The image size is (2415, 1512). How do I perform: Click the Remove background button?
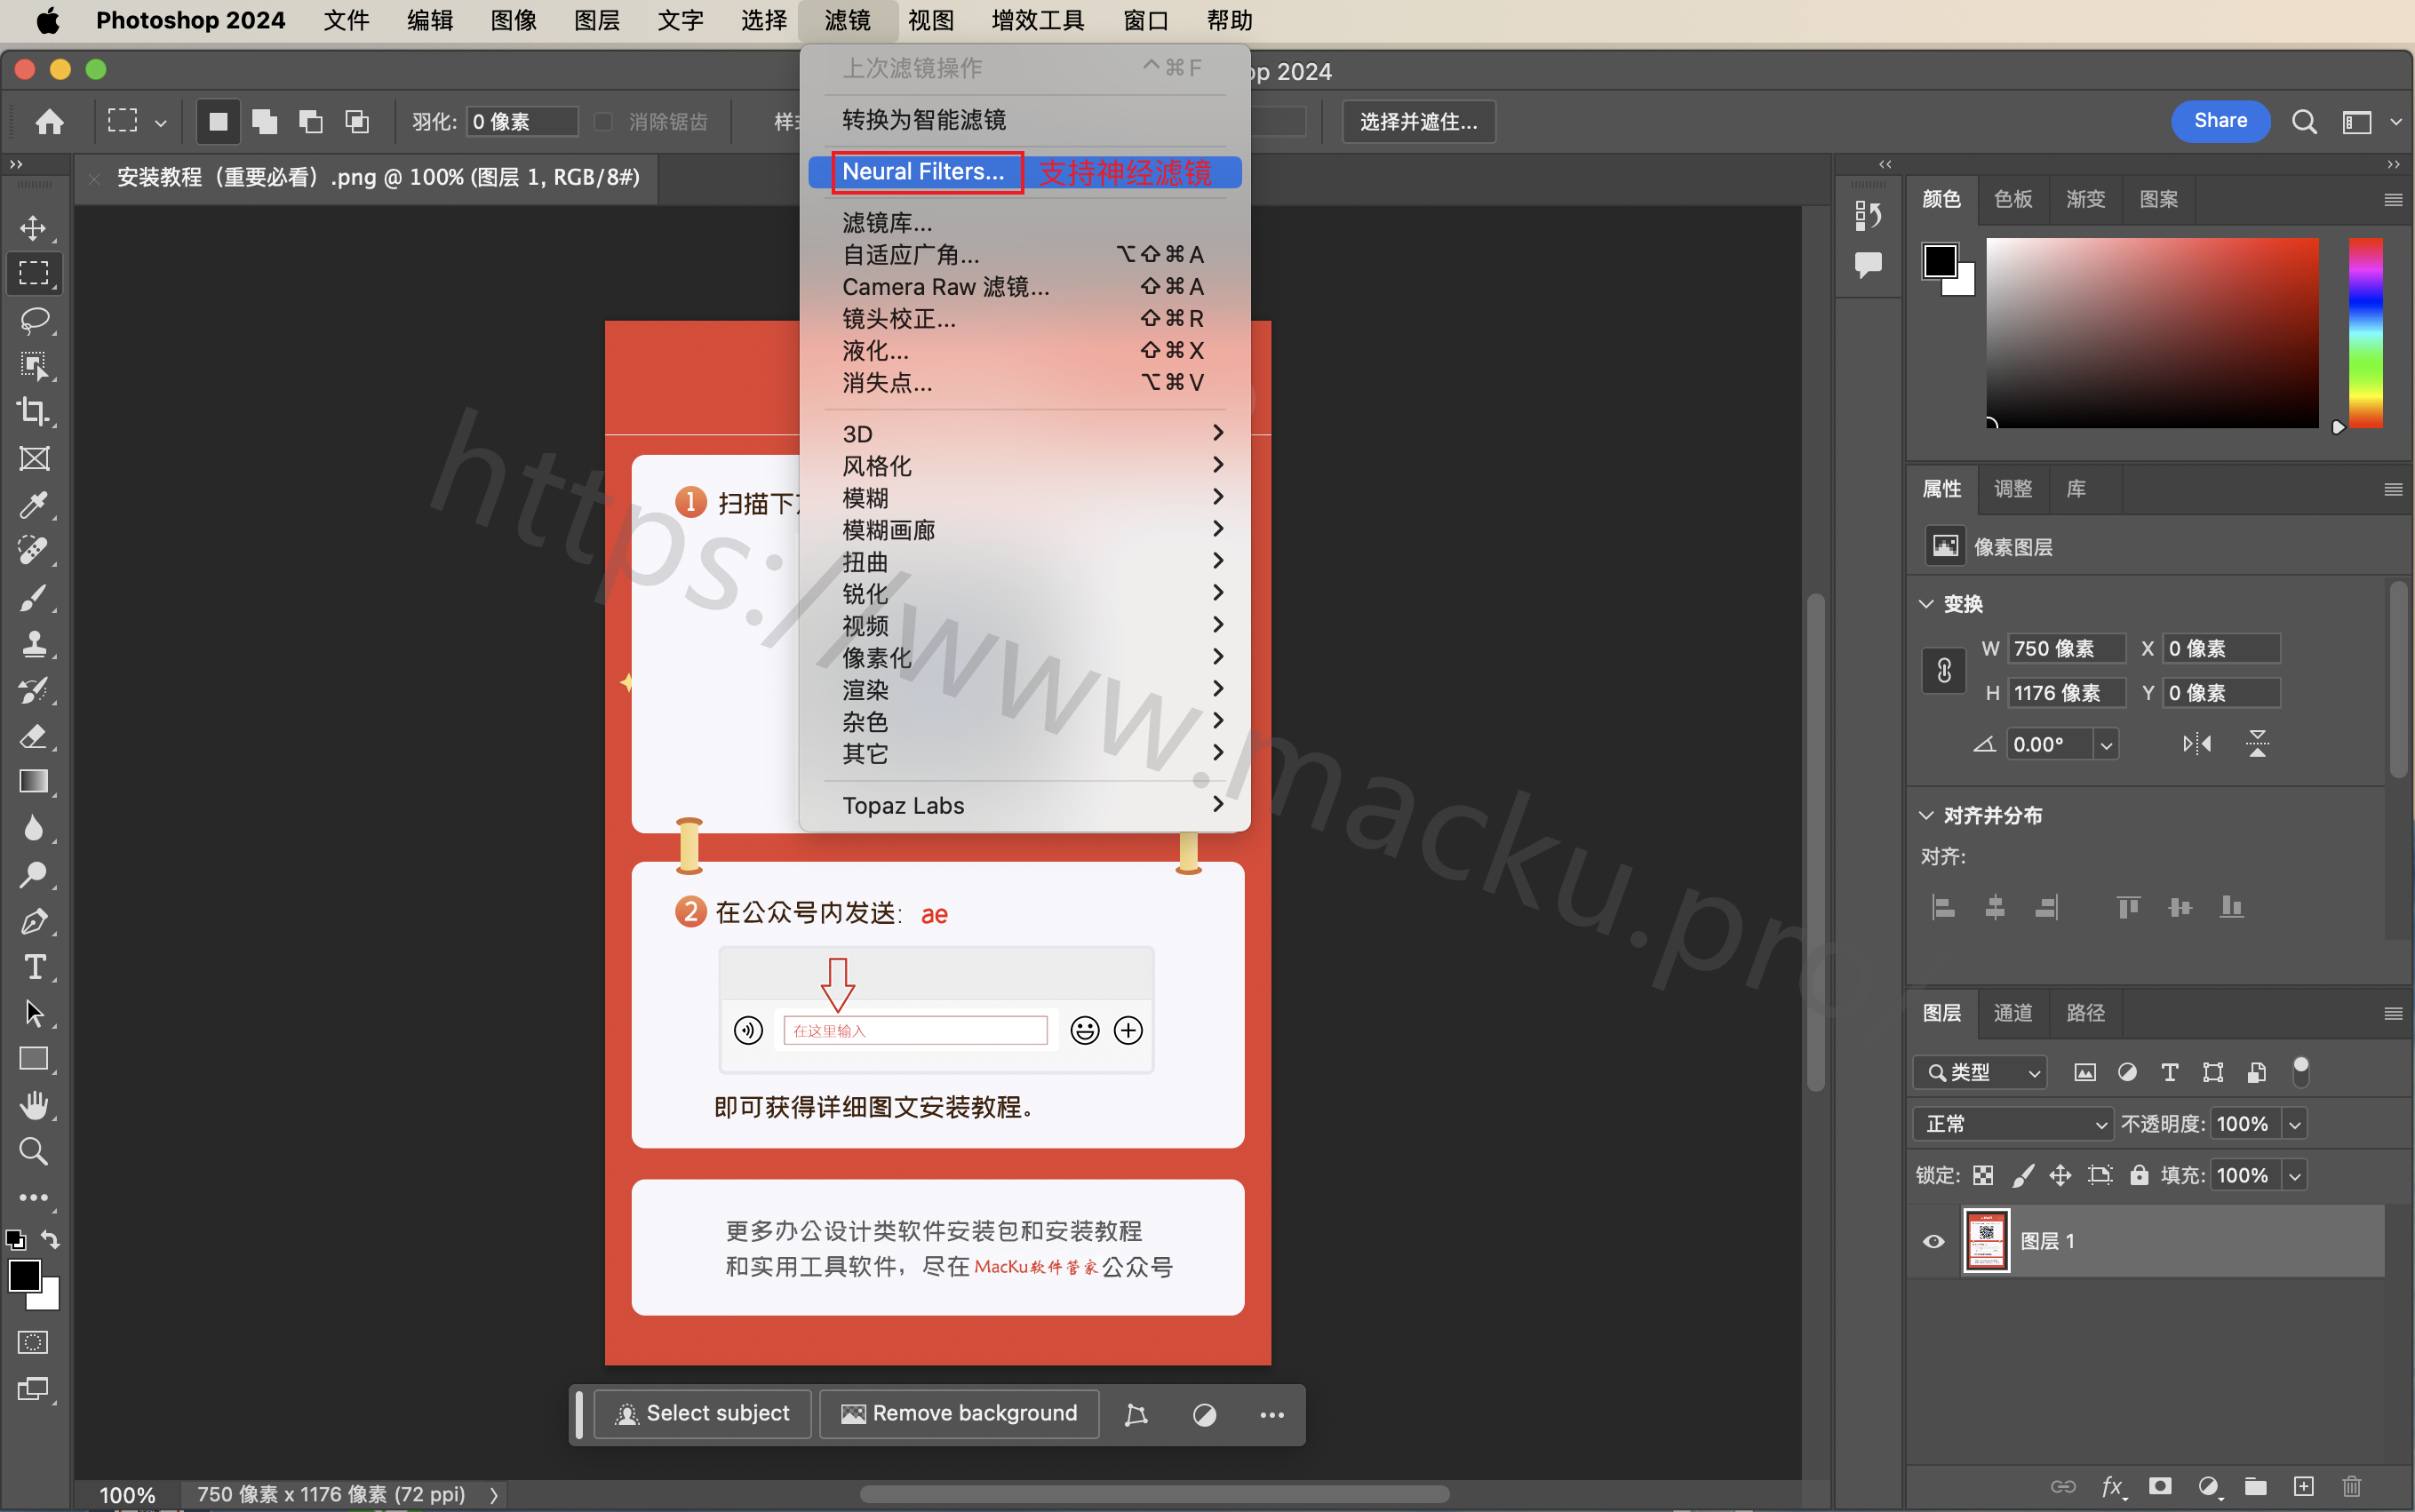[x=959, y=1414]
